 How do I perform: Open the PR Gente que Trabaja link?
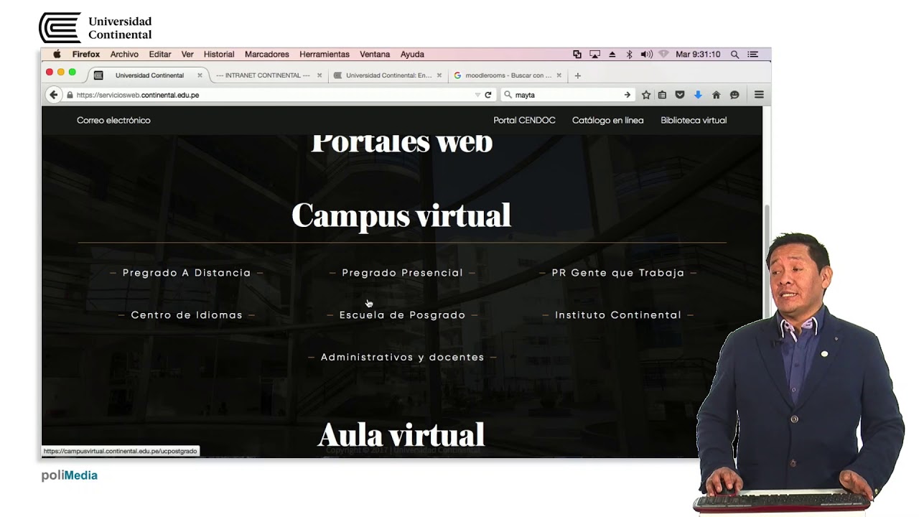point(618,273)
